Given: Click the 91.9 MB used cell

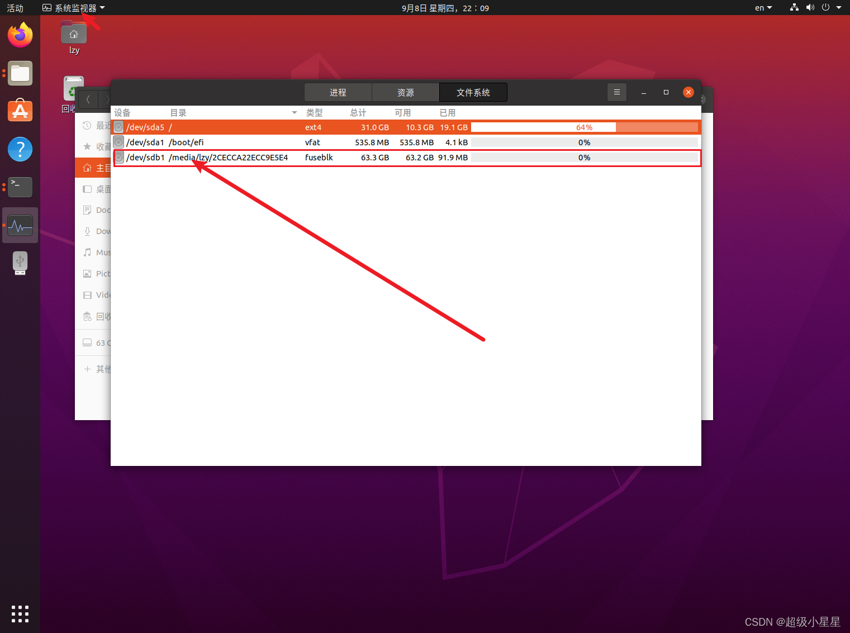Looking at the screenshot, I should pyautogui.click(x=453, y=158).
